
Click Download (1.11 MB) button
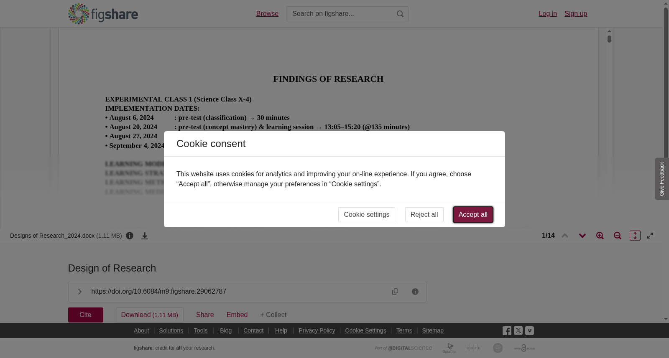[150, 315]
